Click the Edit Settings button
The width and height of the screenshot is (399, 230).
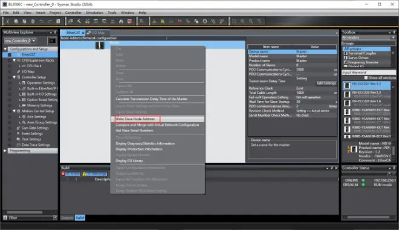326,83
